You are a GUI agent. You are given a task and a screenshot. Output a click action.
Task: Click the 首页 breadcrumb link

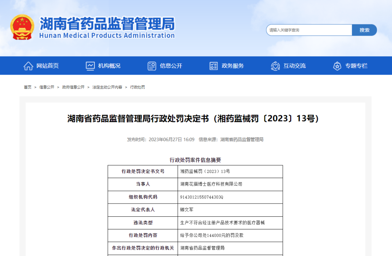tap(28, 87)
